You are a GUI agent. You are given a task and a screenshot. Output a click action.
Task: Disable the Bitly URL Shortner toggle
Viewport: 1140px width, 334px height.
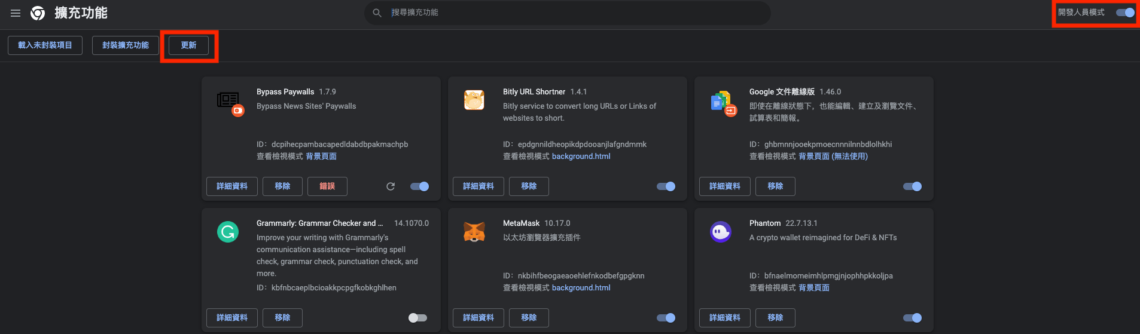pos(666,186)
